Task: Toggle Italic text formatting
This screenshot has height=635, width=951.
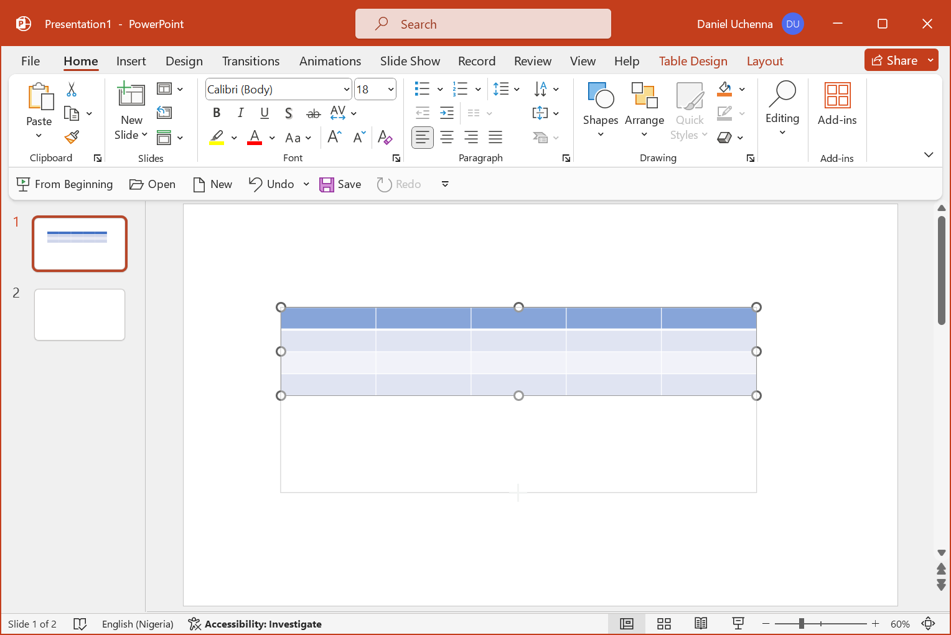Action: pos(240,113)
